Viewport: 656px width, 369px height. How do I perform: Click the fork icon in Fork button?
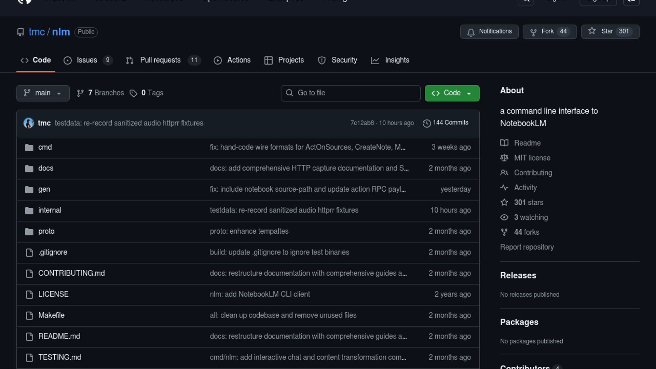[533, 32]
